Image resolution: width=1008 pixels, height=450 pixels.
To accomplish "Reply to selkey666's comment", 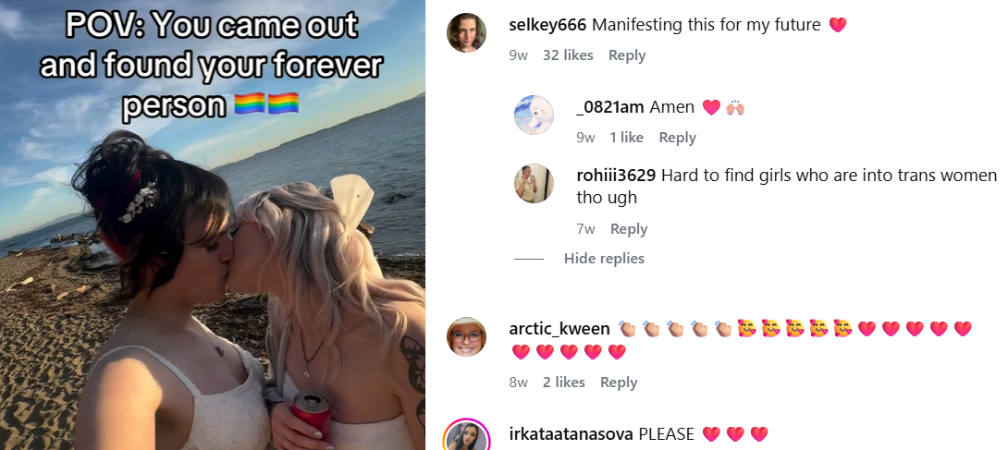I will [627, 55].
